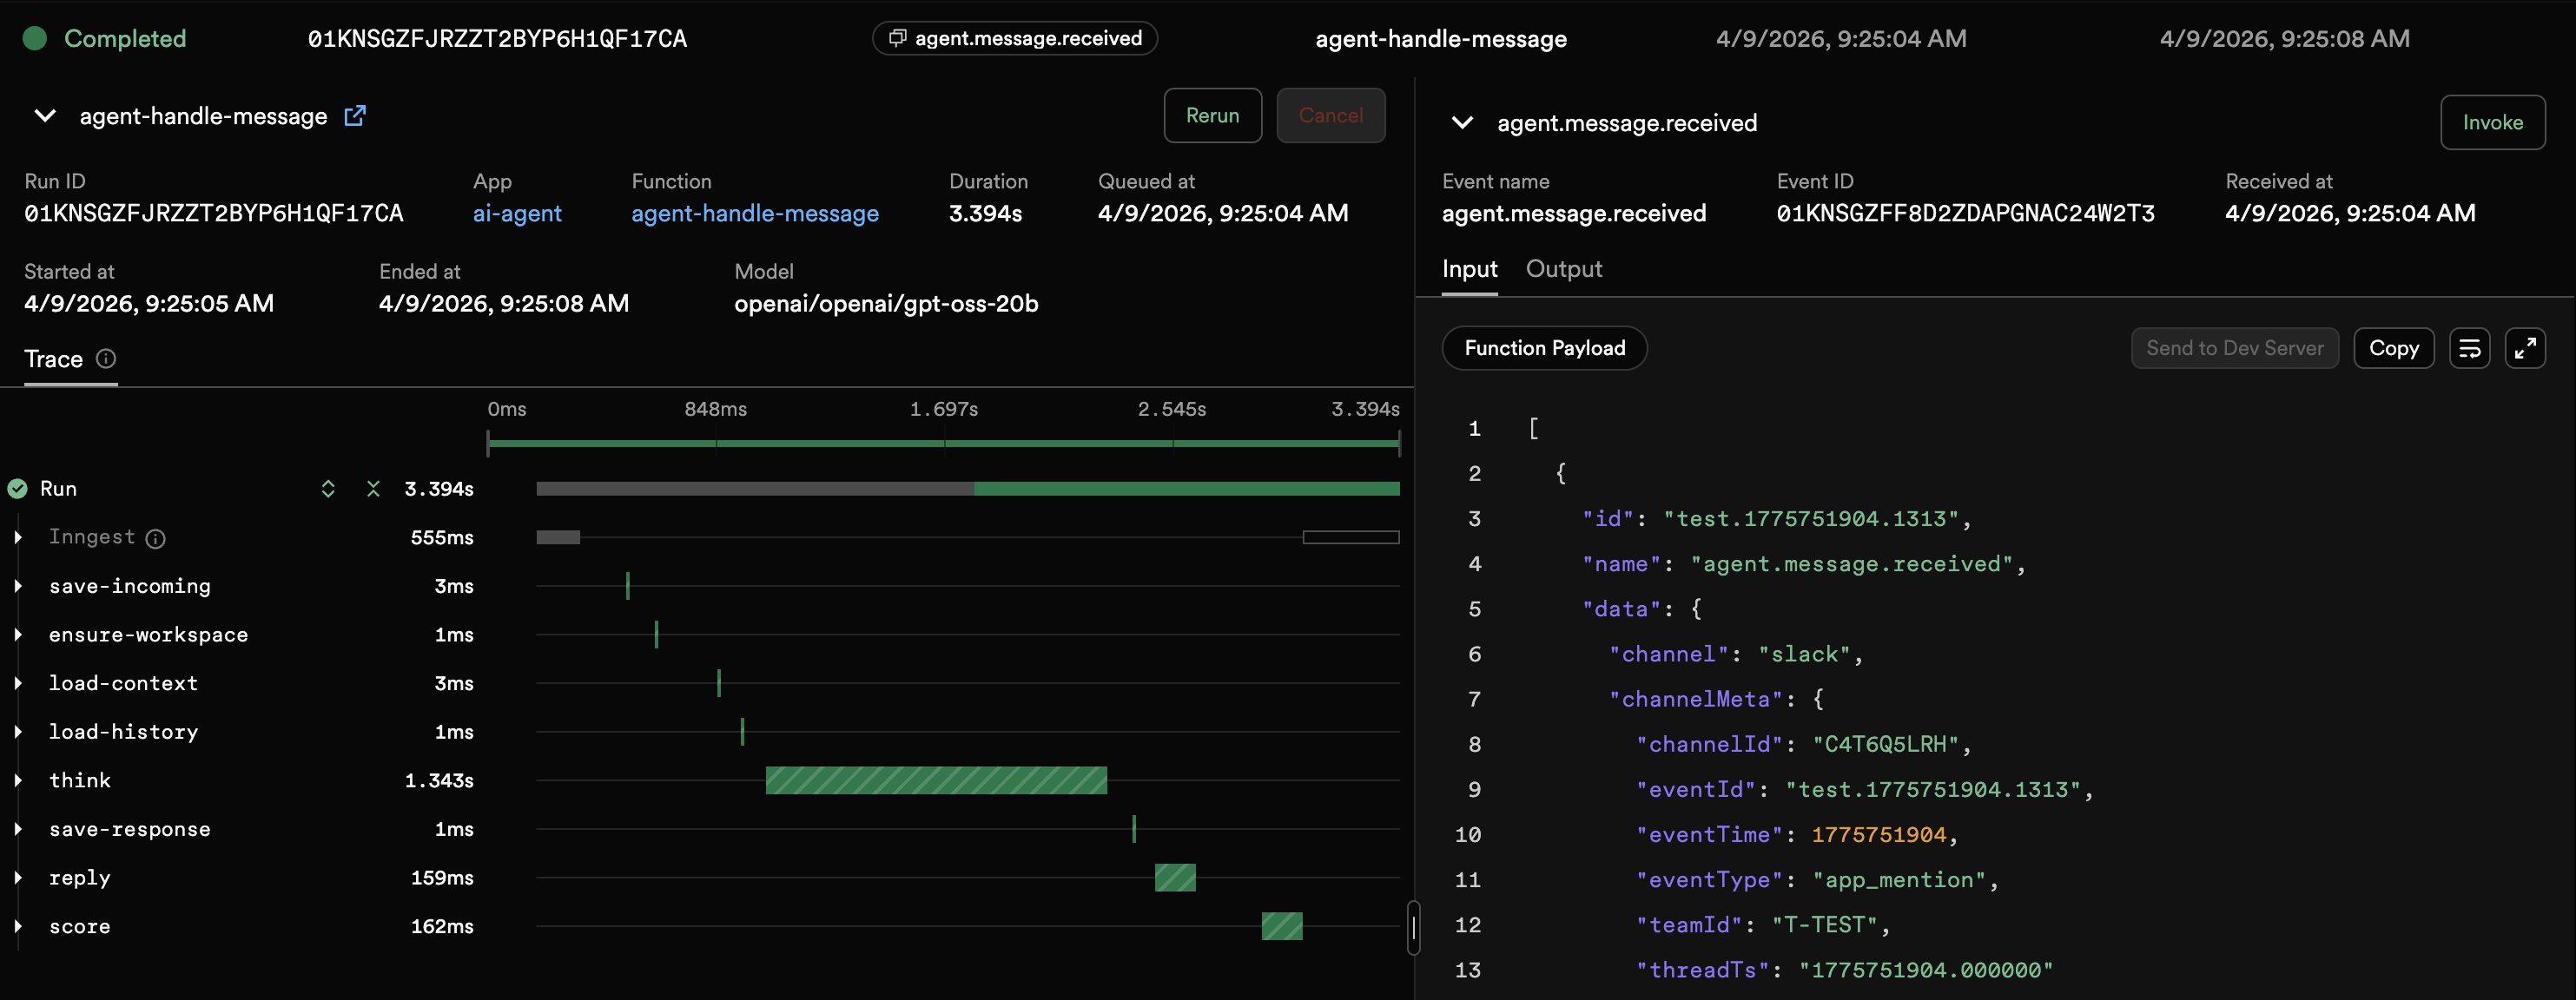
Task: Expand the save-incoming step
Action: [18, 587]
